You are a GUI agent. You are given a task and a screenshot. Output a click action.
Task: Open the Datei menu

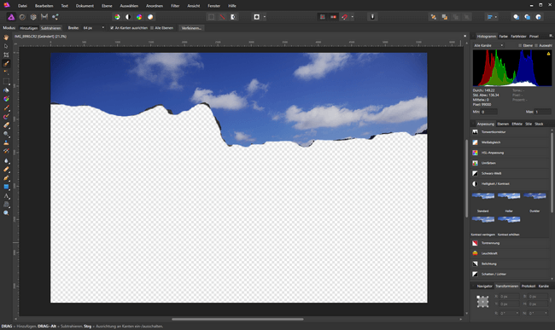point(22,6)
